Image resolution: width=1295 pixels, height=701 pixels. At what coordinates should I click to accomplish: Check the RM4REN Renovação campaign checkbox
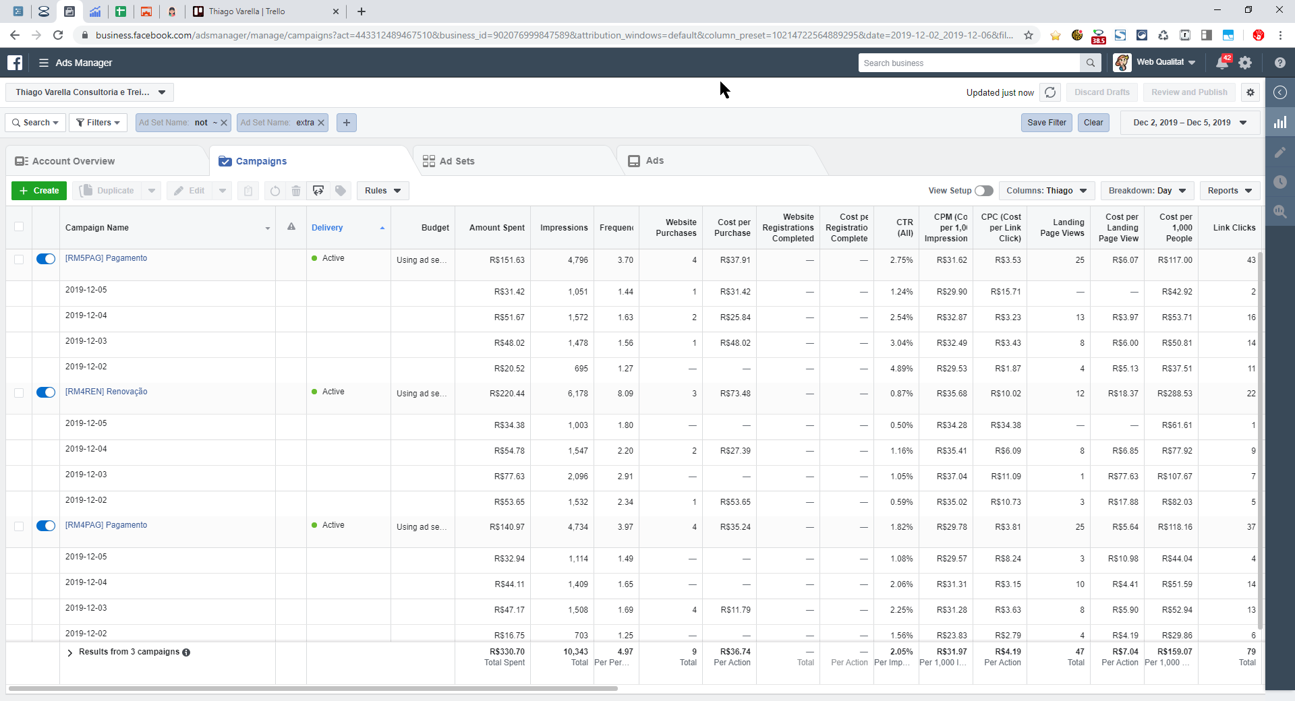(x=19, y=393)
